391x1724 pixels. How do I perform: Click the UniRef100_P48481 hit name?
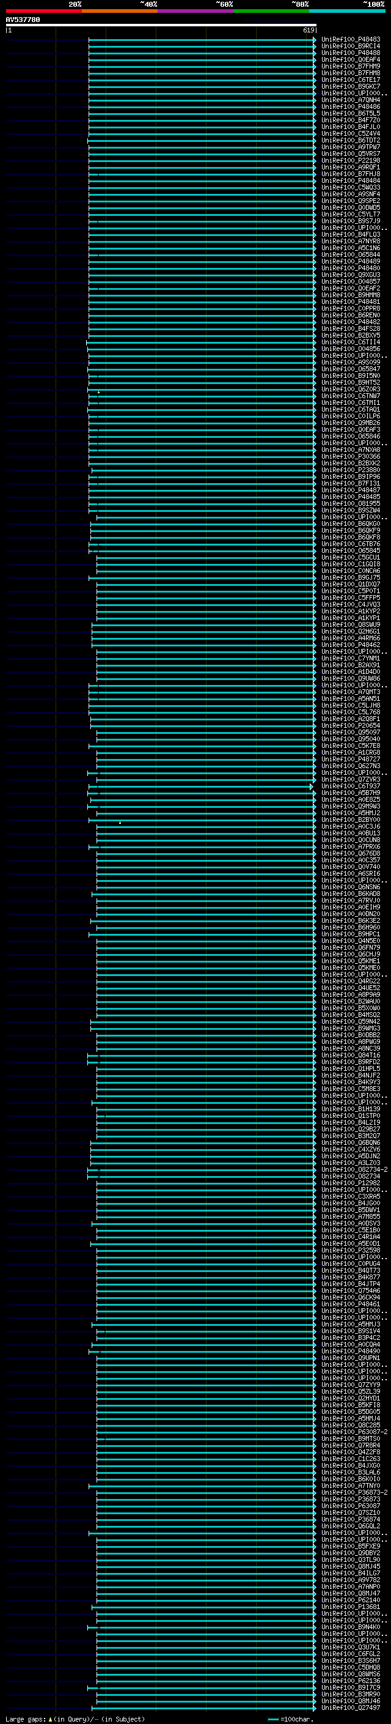pyautogui.click(x=351, y=302)
